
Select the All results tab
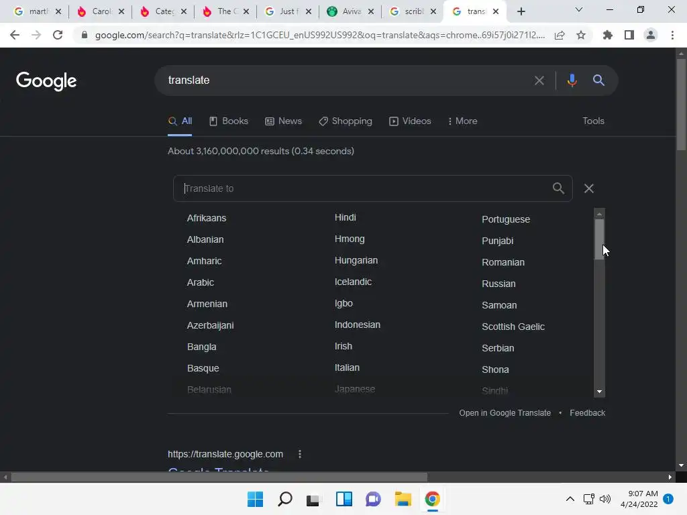point(180,121)
